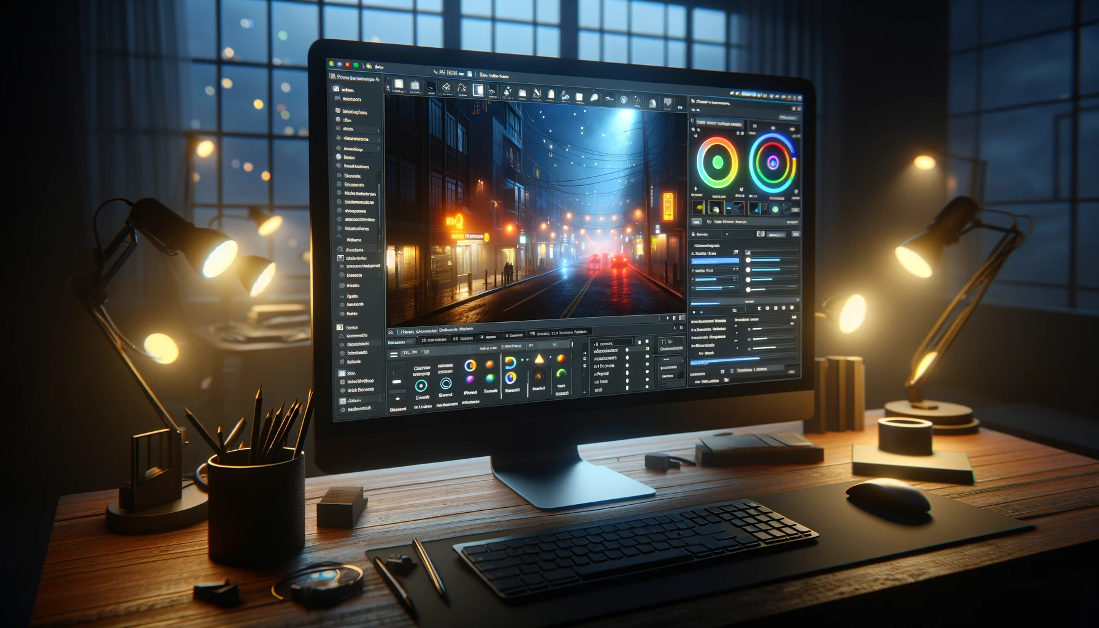The height and width of the screenshot is (628, 1099).
Task: Toggle the first round slider knob under color wheels
Action: point(748,261)
